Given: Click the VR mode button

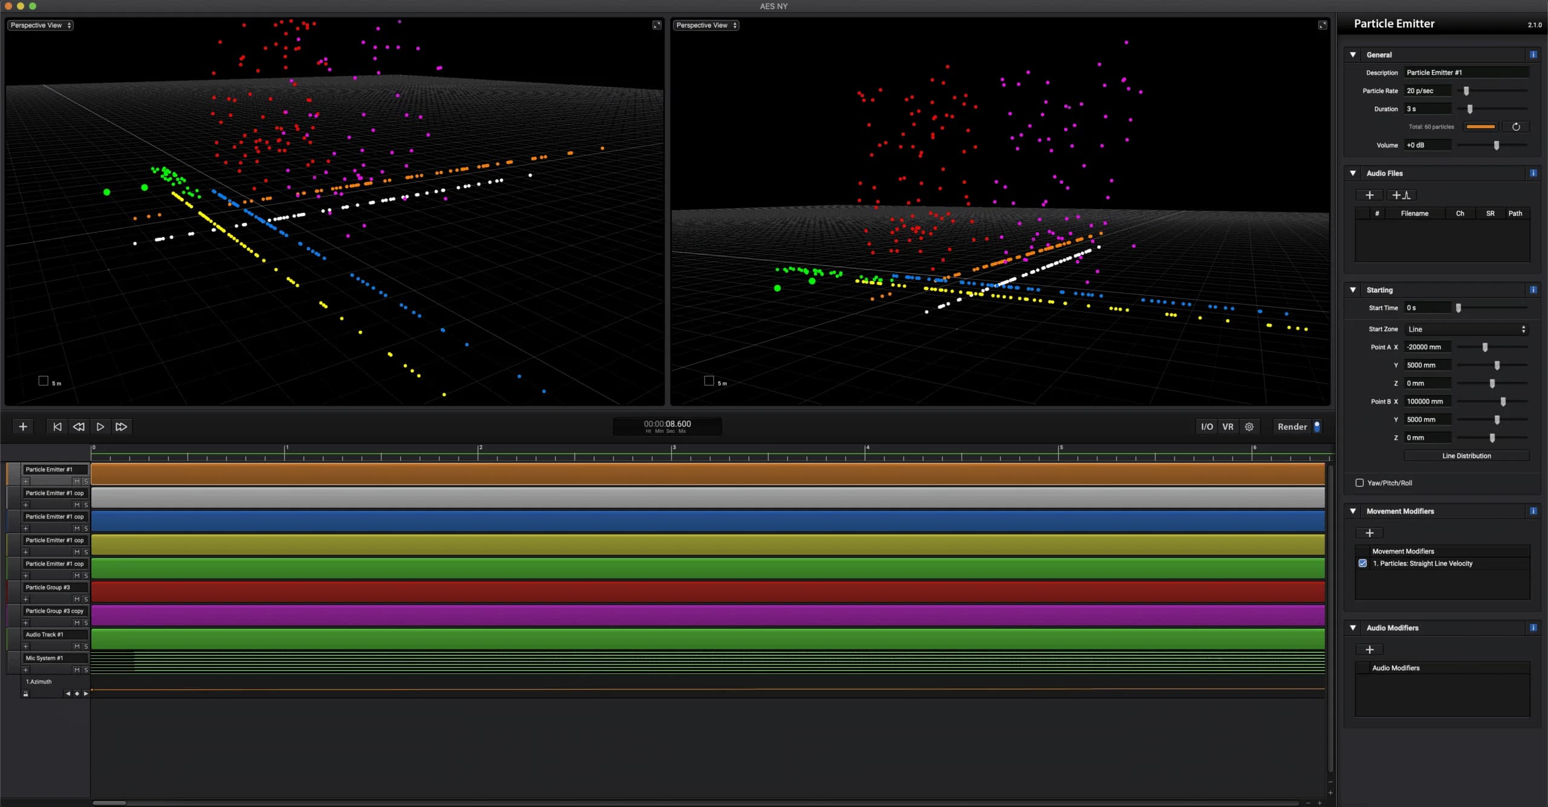Looking at the screenshot, I should pyautogui.click(x=1228, y=426).
